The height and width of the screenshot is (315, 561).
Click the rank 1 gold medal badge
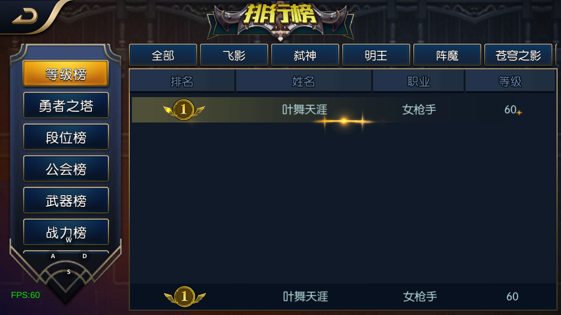tap(184, 109)
